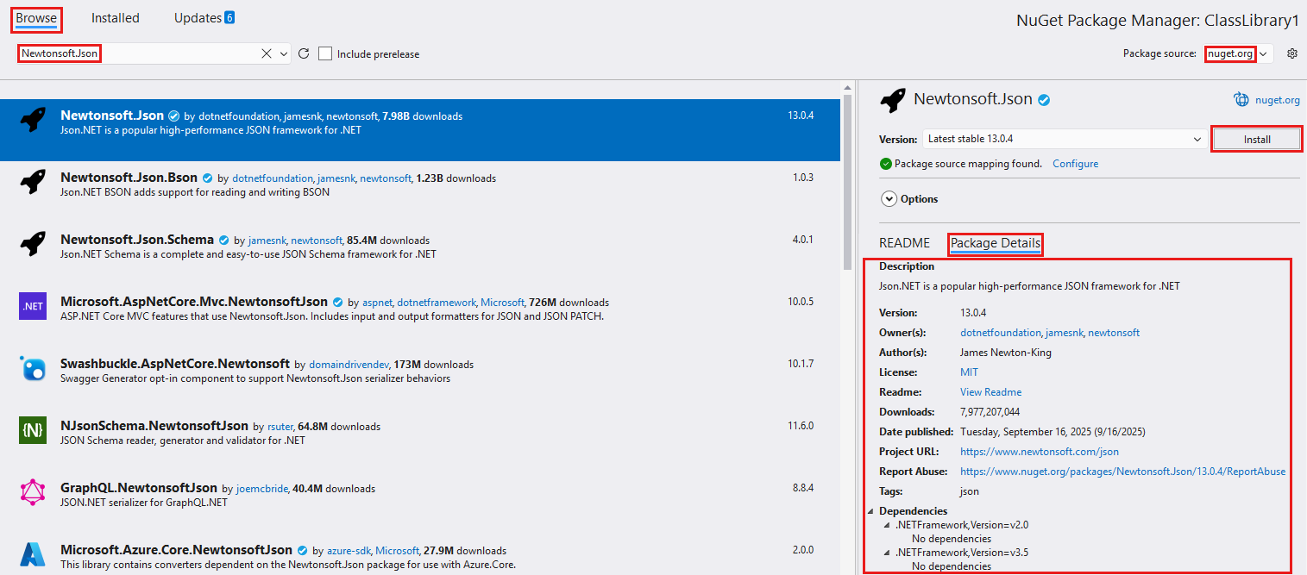The height and width of the screenshot is (575, 1307).
Task: Open the nuget.org link in details pane
Action: click(x=1278, y=100)
